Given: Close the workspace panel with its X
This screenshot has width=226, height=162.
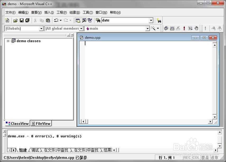Looking at the screenshot, I should 72,35.
